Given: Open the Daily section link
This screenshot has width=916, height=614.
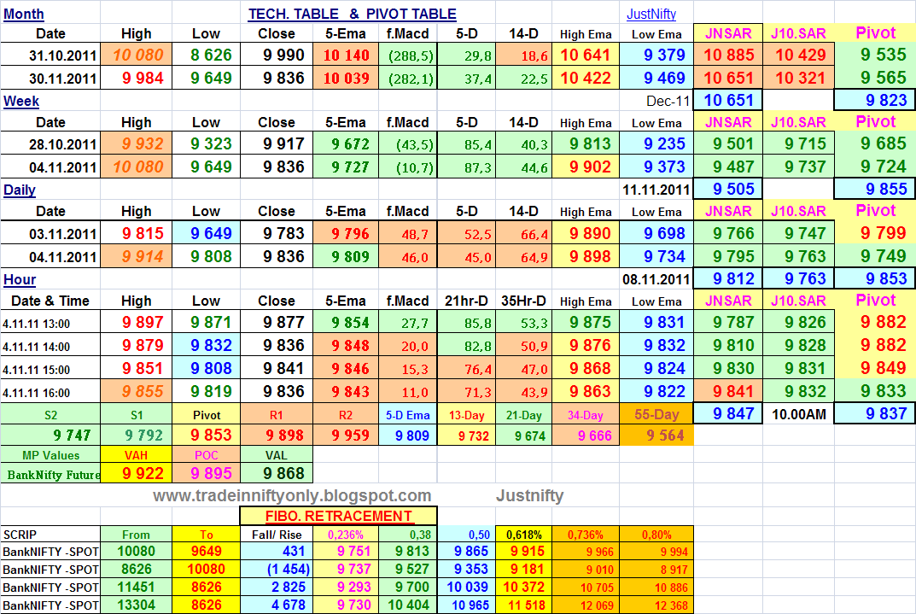Looking at the screenshot, I should tap(20, 190).
